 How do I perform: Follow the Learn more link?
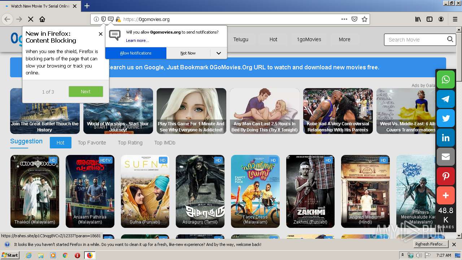point(137,40)
